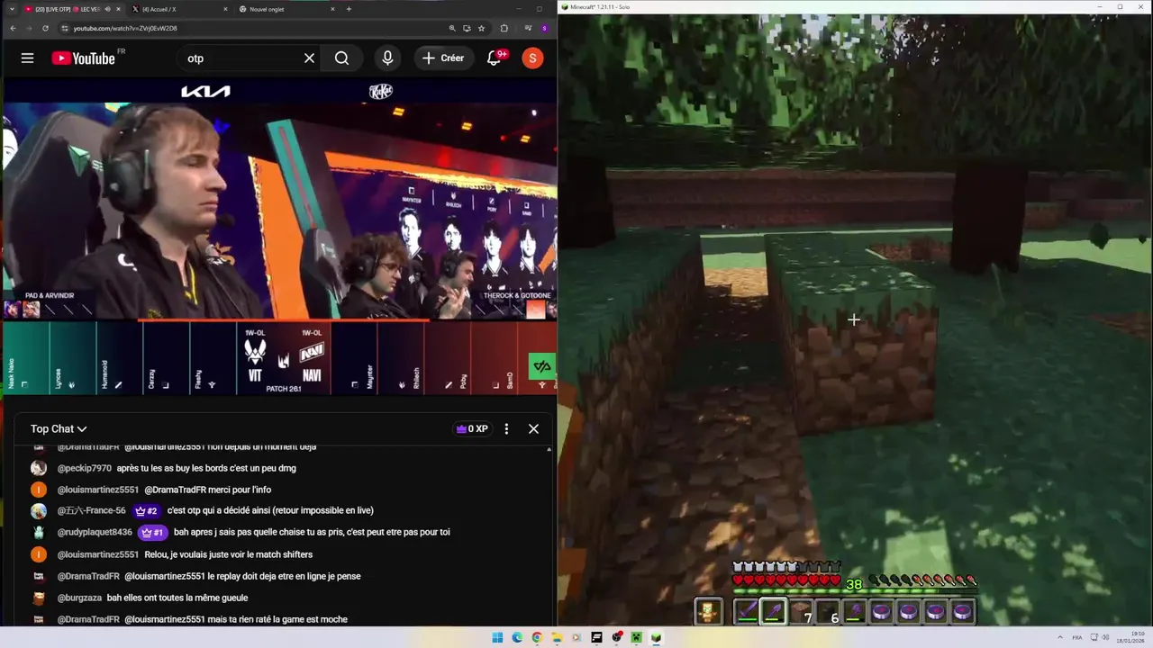
Task: Click the Créer button
Action: [x=442, y=58]
